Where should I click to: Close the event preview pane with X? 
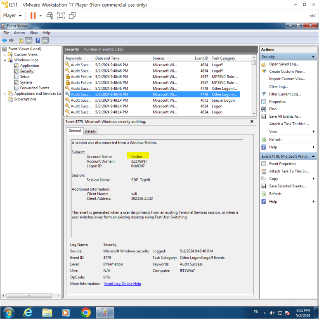pyautogui.click(x=252, y=121)
